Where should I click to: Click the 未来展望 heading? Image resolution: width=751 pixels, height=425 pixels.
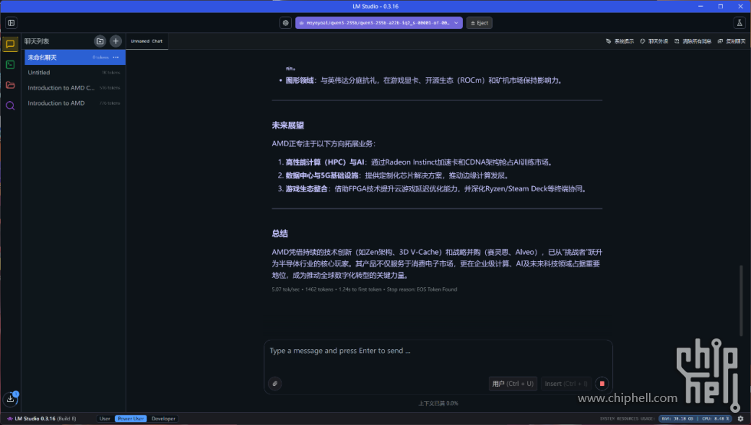pos(288,126)
